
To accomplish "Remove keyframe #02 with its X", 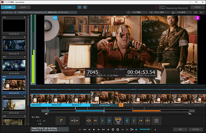I will [x=25, y=37].
